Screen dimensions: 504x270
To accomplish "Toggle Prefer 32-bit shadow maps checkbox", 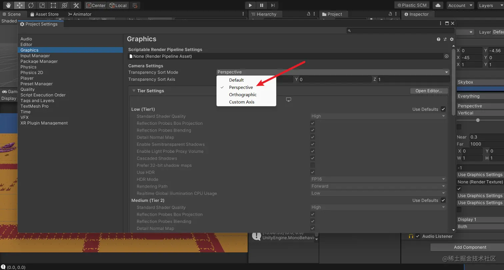I will pos(313,165).
